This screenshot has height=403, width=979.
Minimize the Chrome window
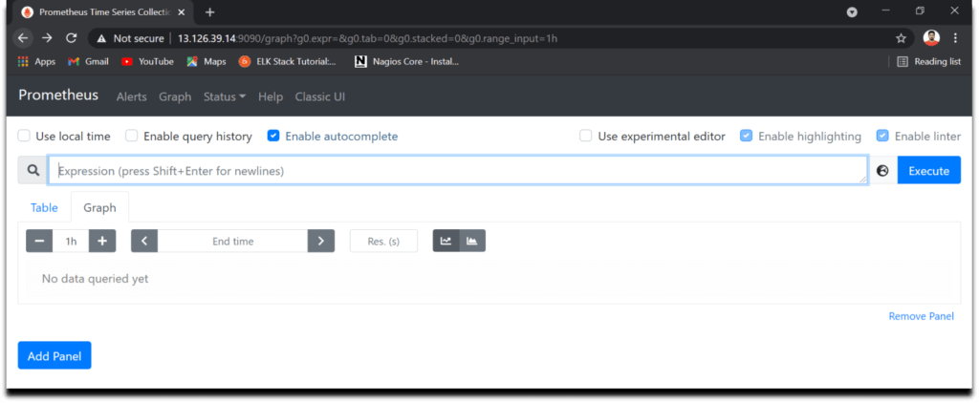(886, 11)
